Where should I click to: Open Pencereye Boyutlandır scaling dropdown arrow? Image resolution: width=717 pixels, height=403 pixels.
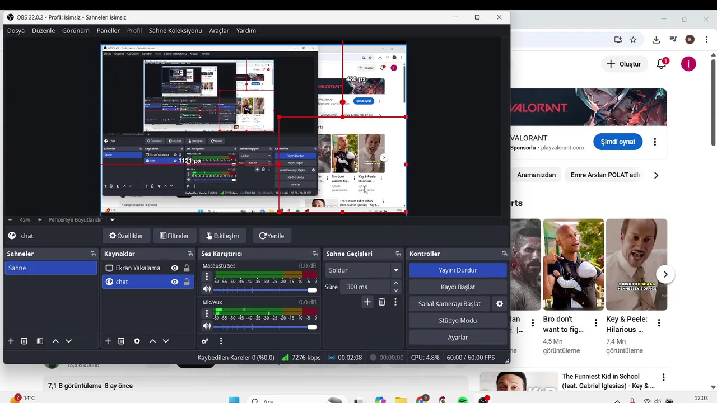point(112,220)
